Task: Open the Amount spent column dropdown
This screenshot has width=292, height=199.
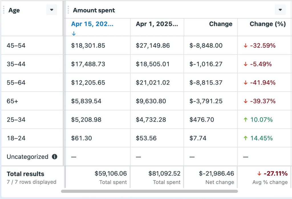Action: 280,10
